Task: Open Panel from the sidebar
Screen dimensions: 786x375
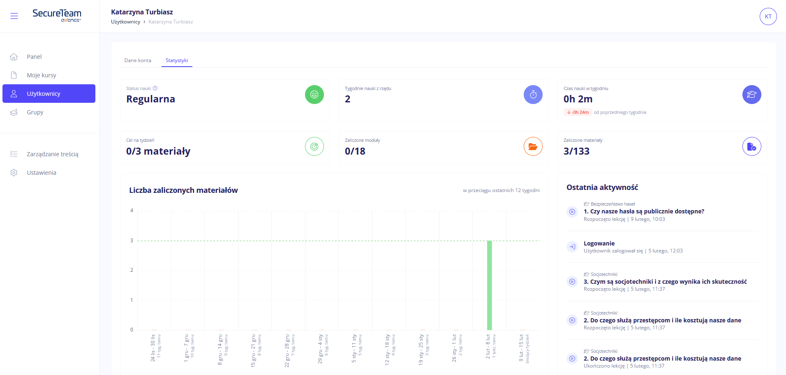Action: [x=34, y=57]
